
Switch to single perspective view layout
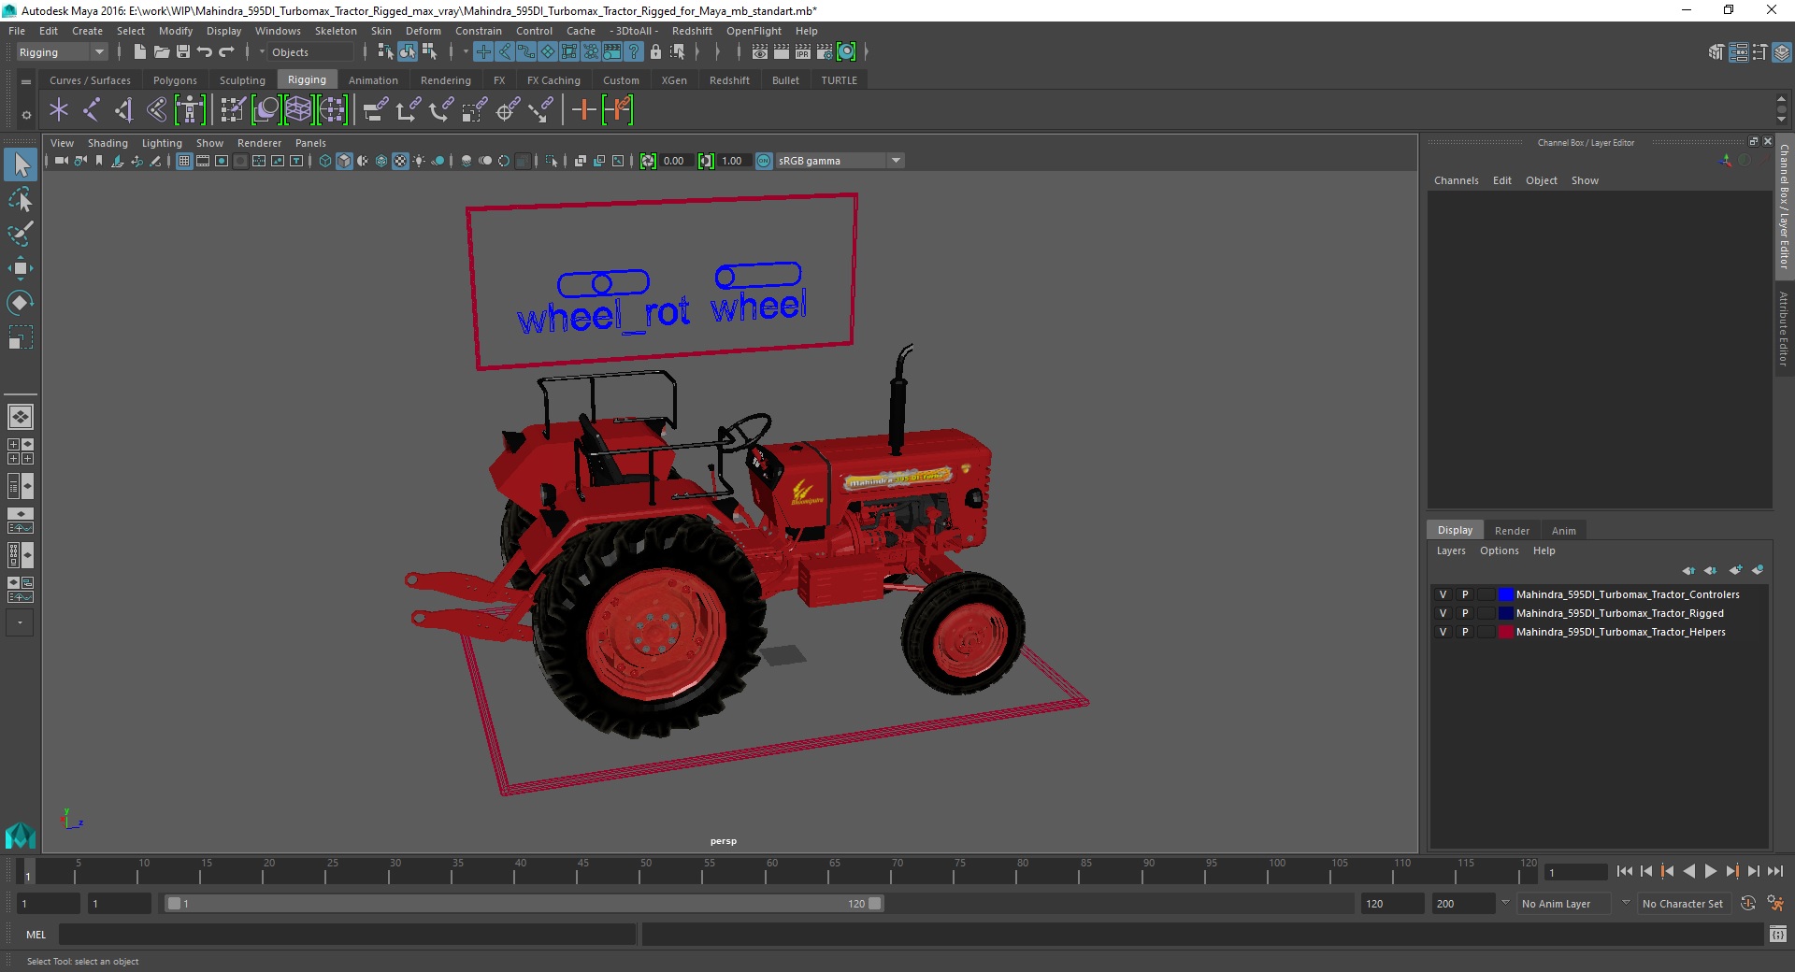point(21,417)
